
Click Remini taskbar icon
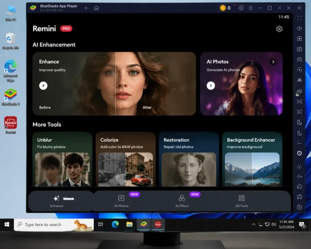coord(158,224)
